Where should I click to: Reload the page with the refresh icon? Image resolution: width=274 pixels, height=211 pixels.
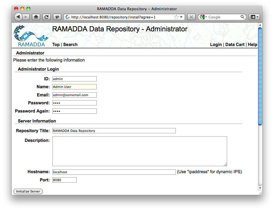point(47,17)
